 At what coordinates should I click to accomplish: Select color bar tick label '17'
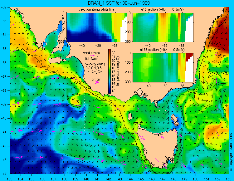[x=114, y=72]
